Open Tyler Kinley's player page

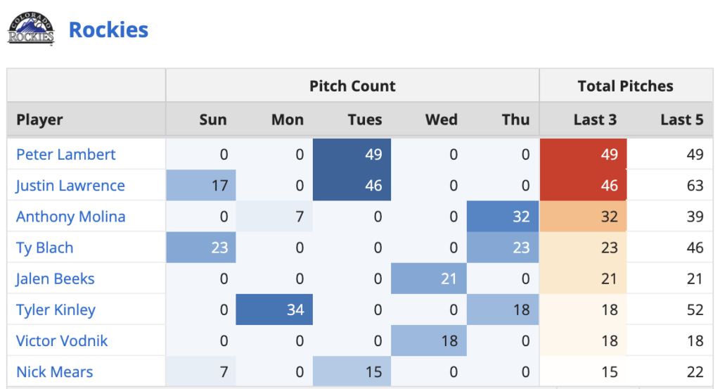point(56,310)
